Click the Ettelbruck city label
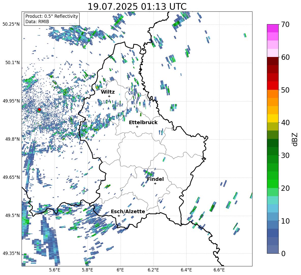 (x=143, y=123)
